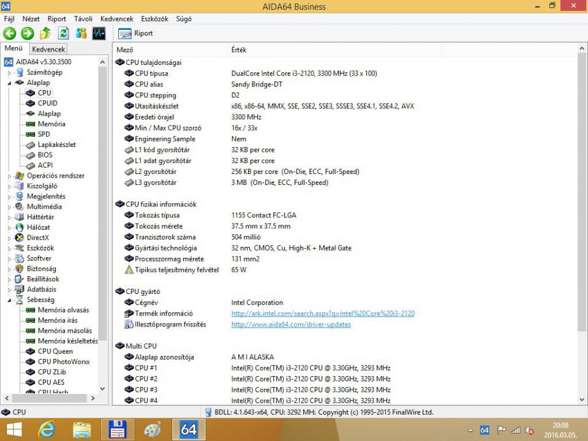This screenshot has height=441, width=588.
Task: Open the ark.intel.com product information link
Action: [x=323, y=314]
